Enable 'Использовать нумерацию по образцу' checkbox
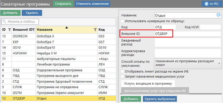The height and width of the screenshot is (103, 223). (122, 21)
